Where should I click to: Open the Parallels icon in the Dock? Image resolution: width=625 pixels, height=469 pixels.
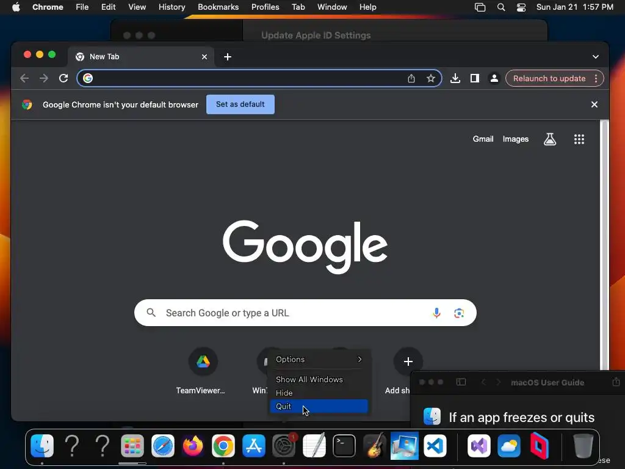click(540, 445)
